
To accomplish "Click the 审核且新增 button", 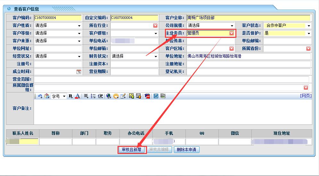I will point(132,150).
